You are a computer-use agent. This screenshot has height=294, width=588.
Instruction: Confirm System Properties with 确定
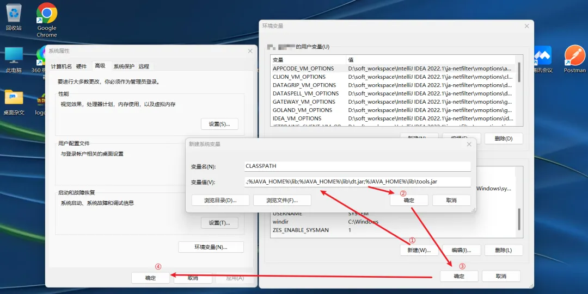tap(150, 278)
